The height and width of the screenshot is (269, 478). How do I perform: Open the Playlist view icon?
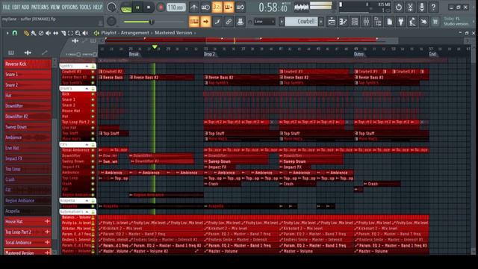point(332,22)
